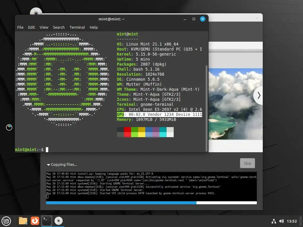Open the View menu in Terminal

pyautogui.click(x=44, y=27)
